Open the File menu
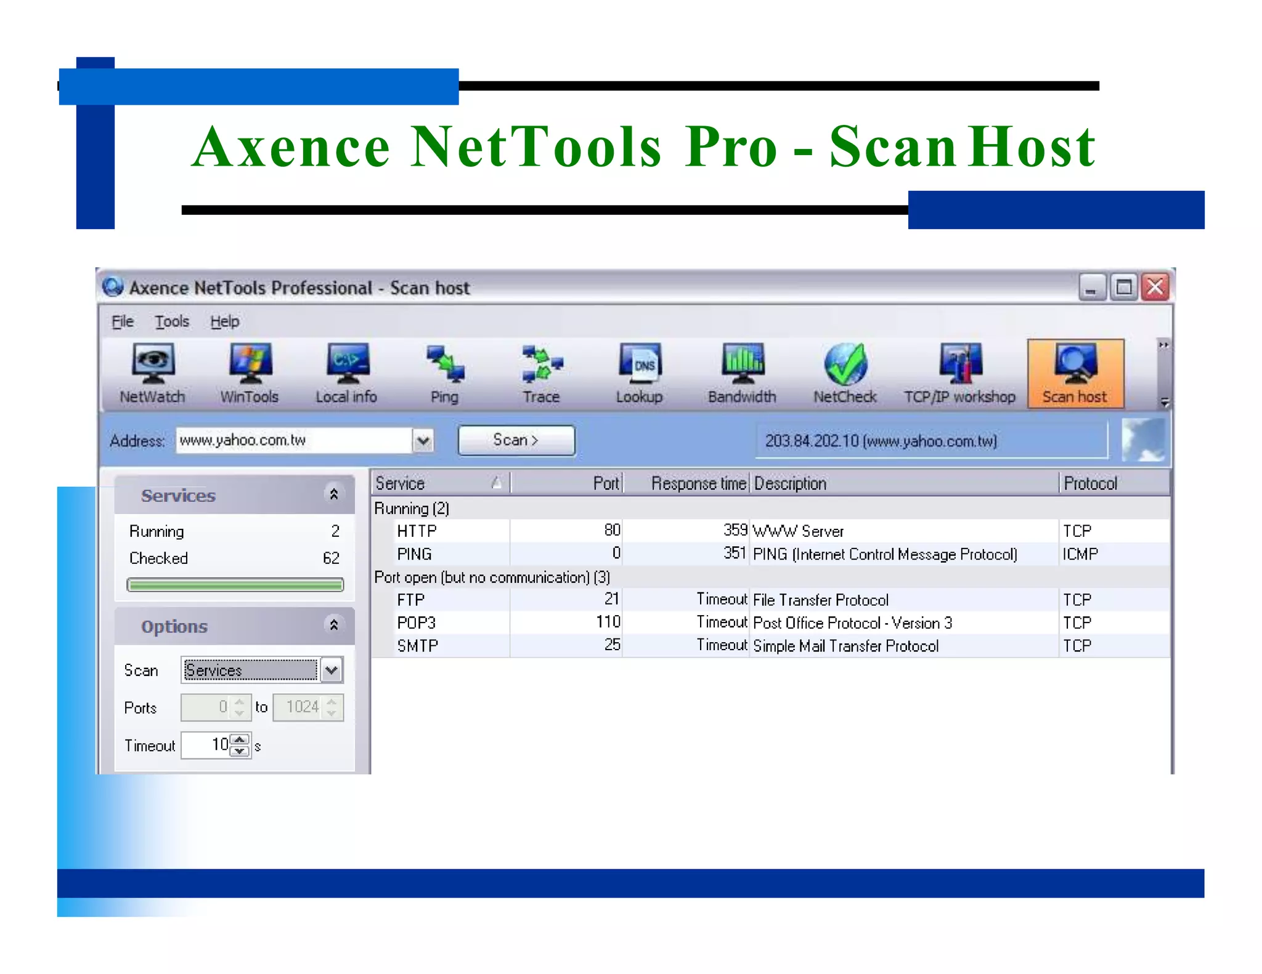 (x=122, y=321)
